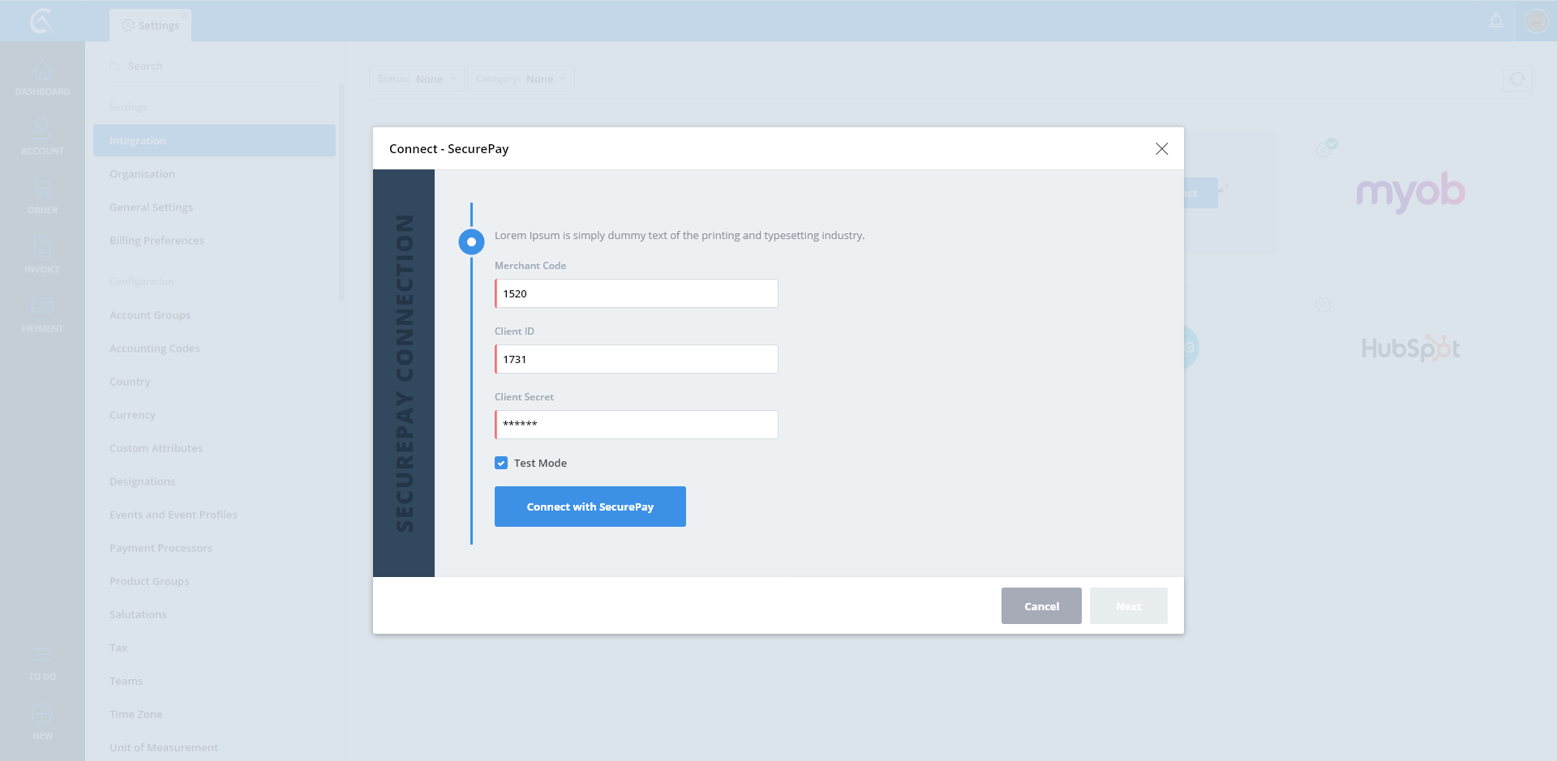Image resolution: width=1557 pixels, height=761 pixels.
Task: Select the Settings tab
Action: pyautogui.click(x=151, y=25)
